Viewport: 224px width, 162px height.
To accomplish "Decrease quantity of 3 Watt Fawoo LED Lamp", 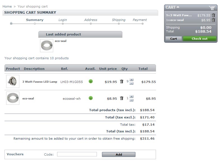I will 131,84.
